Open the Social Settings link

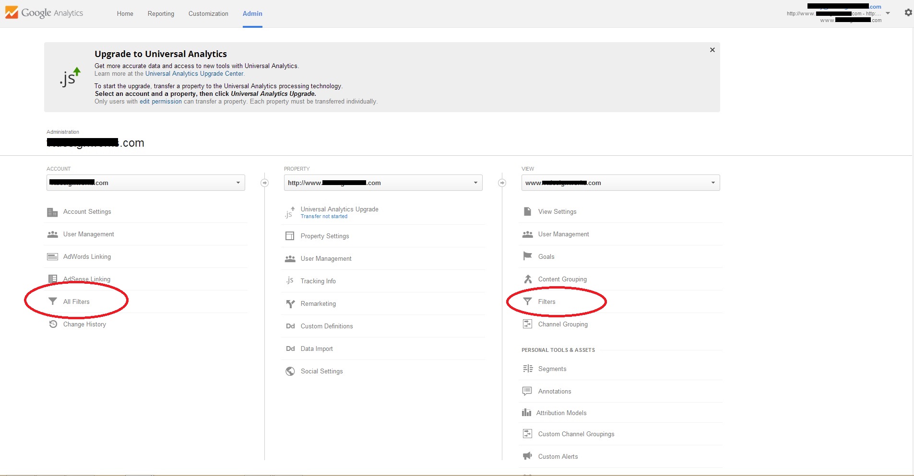pyautogui.click(x=322, y=372)
